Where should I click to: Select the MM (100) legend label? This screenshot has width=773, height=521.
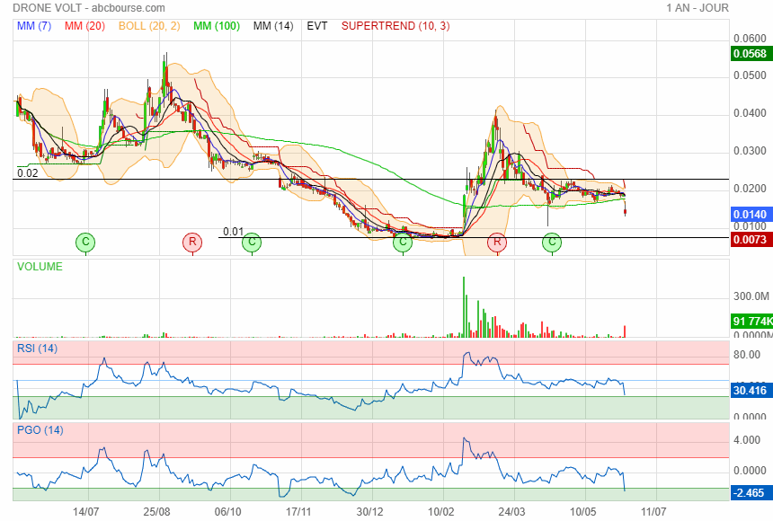(217, 26)
